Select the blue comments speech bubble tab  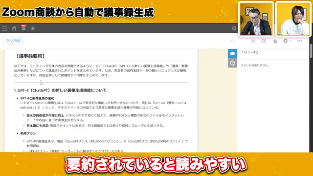232,53
